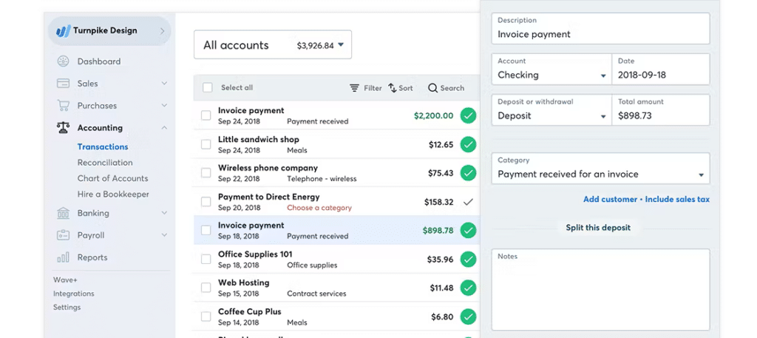
Task: Expand the Banking menu chevron
Action: (164, 213)
